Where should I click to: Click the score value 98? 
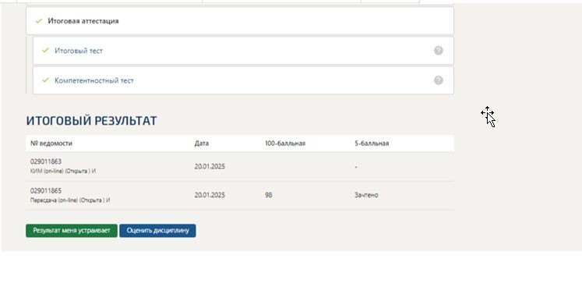pyautogui.click(x=268, y=195)
